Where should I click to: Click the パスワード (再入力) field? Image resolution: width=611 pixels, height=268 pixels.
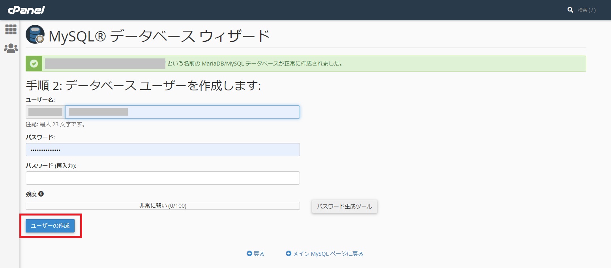click(163, 178)
